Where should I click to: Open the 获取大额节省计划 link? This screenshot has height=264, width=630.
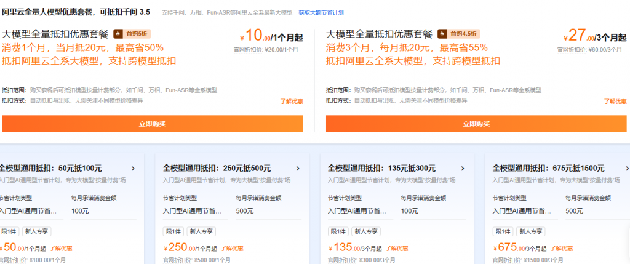pyautogui.click(x=321, y=12)
